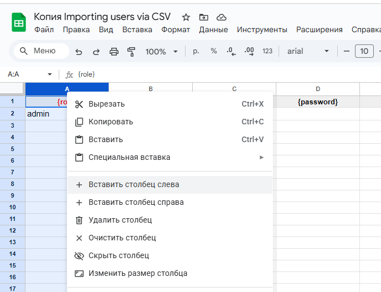Star this spreadsheet document
The image size is (381, 292).
(x=186, y=17)
